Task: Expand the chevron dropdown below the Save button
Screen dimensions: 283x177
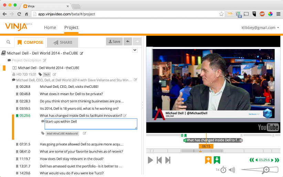Action: tap(135, 50)
